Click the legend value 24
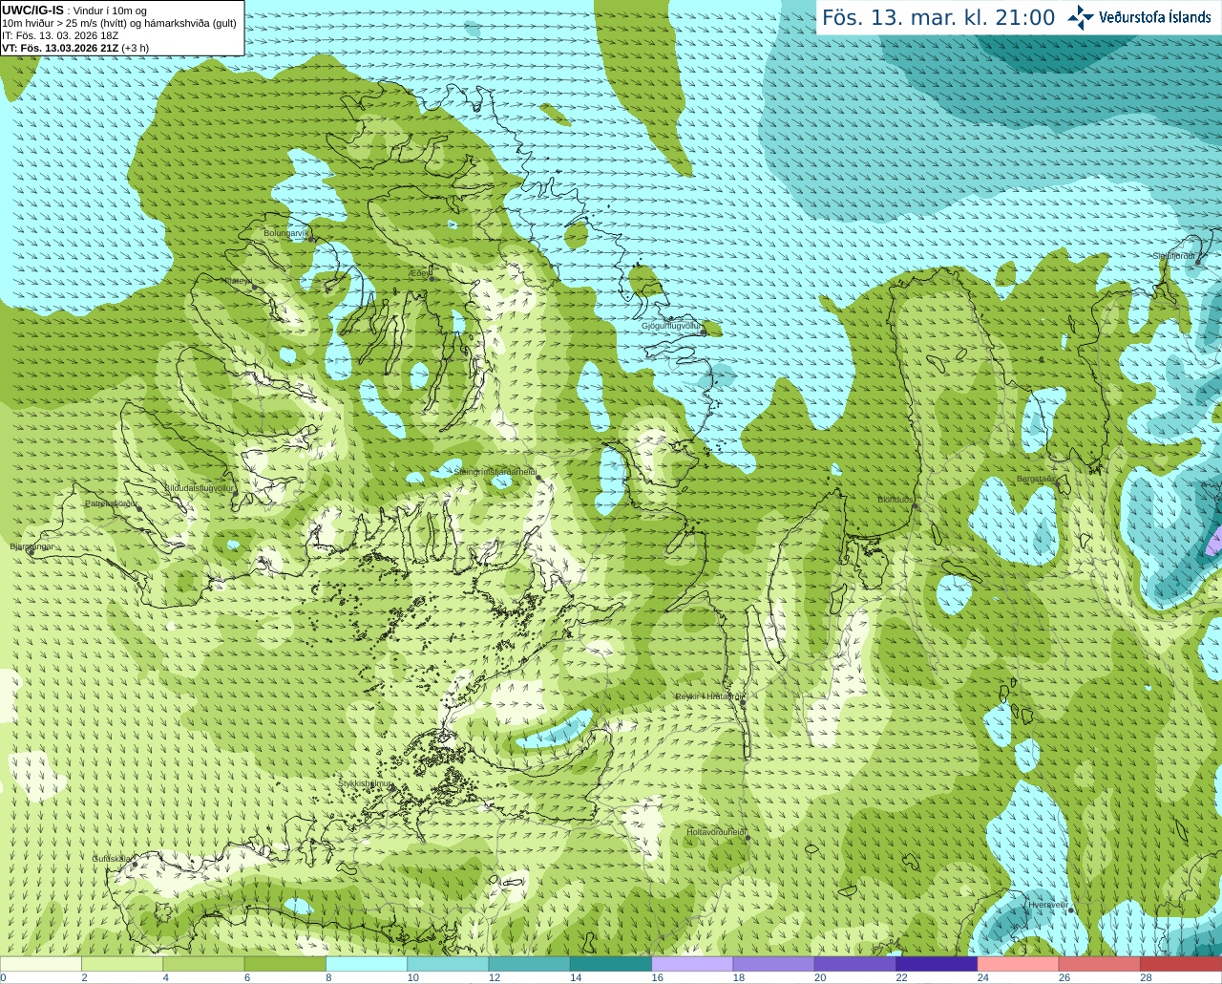 click(983, 977)
